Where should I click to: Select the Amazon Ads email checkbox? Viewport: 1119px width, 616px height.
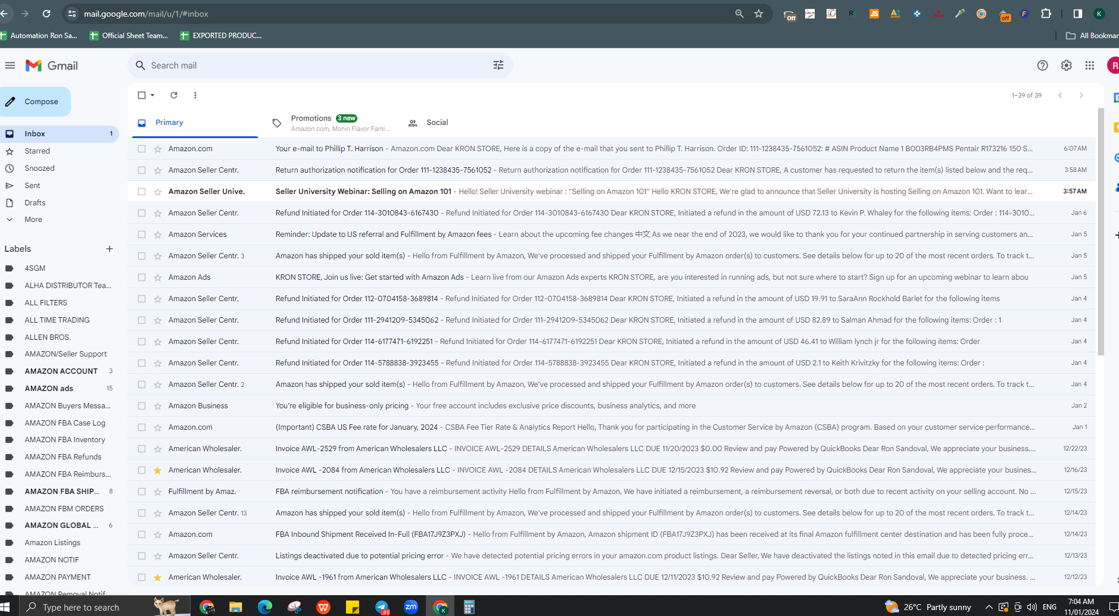click(142, 277)
